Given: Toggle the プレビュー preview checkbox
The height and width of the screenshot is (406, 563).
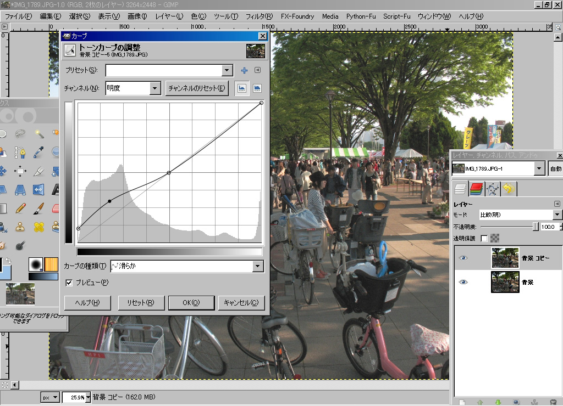Looking at the screenshot, I should point(69,283).
